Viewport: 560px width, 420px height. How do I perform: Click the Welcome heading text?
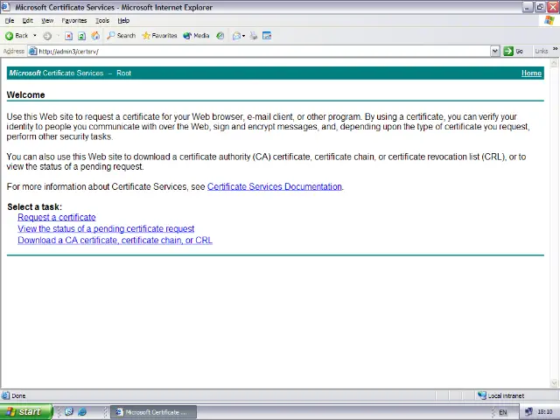pyautogui.click(x=25, y=95)
